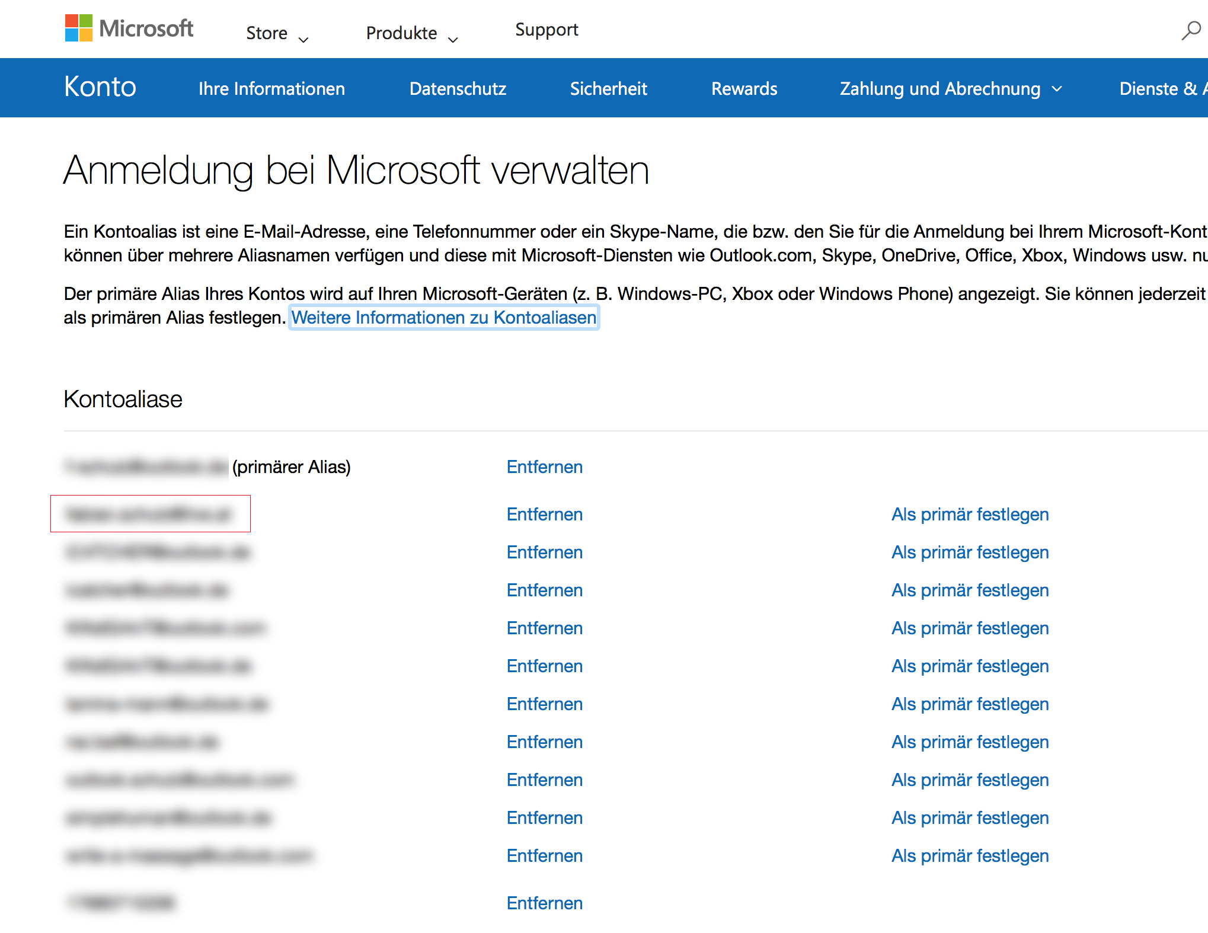This screenshot has width=1208, height=933.
Task: Click Als primär festlegen on eleventh alias row
Action: tap(970, 856)
